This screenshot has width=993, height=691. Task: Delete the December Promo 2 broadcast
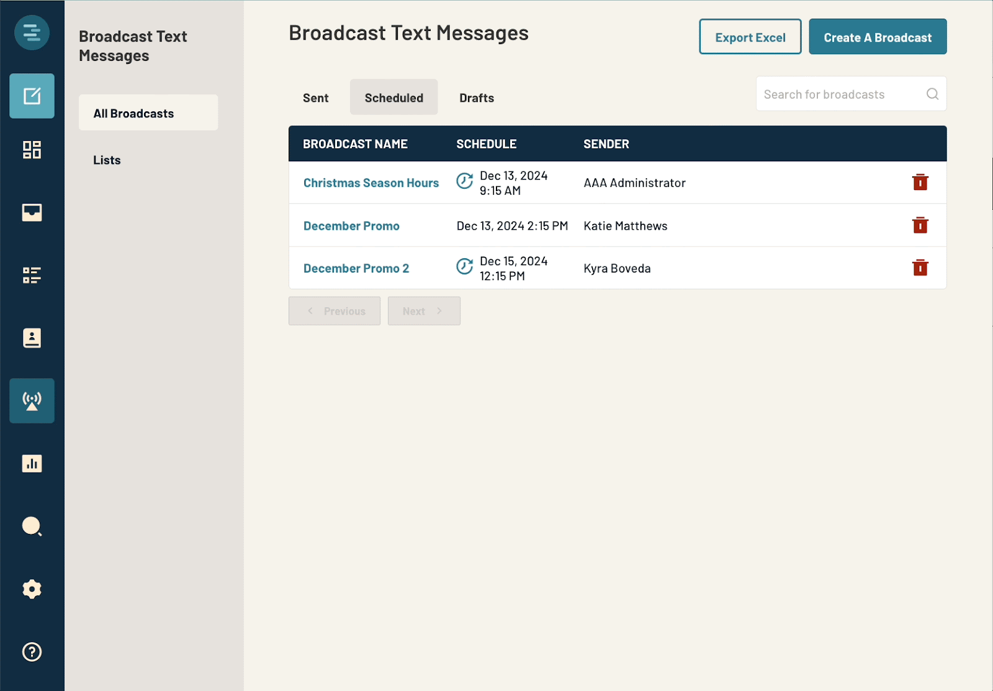point(920,268)
